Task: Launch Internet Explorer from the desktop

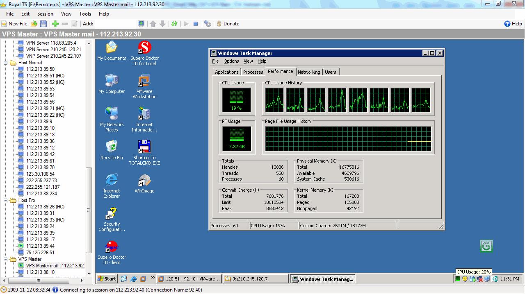Action: tap(111, 180)
